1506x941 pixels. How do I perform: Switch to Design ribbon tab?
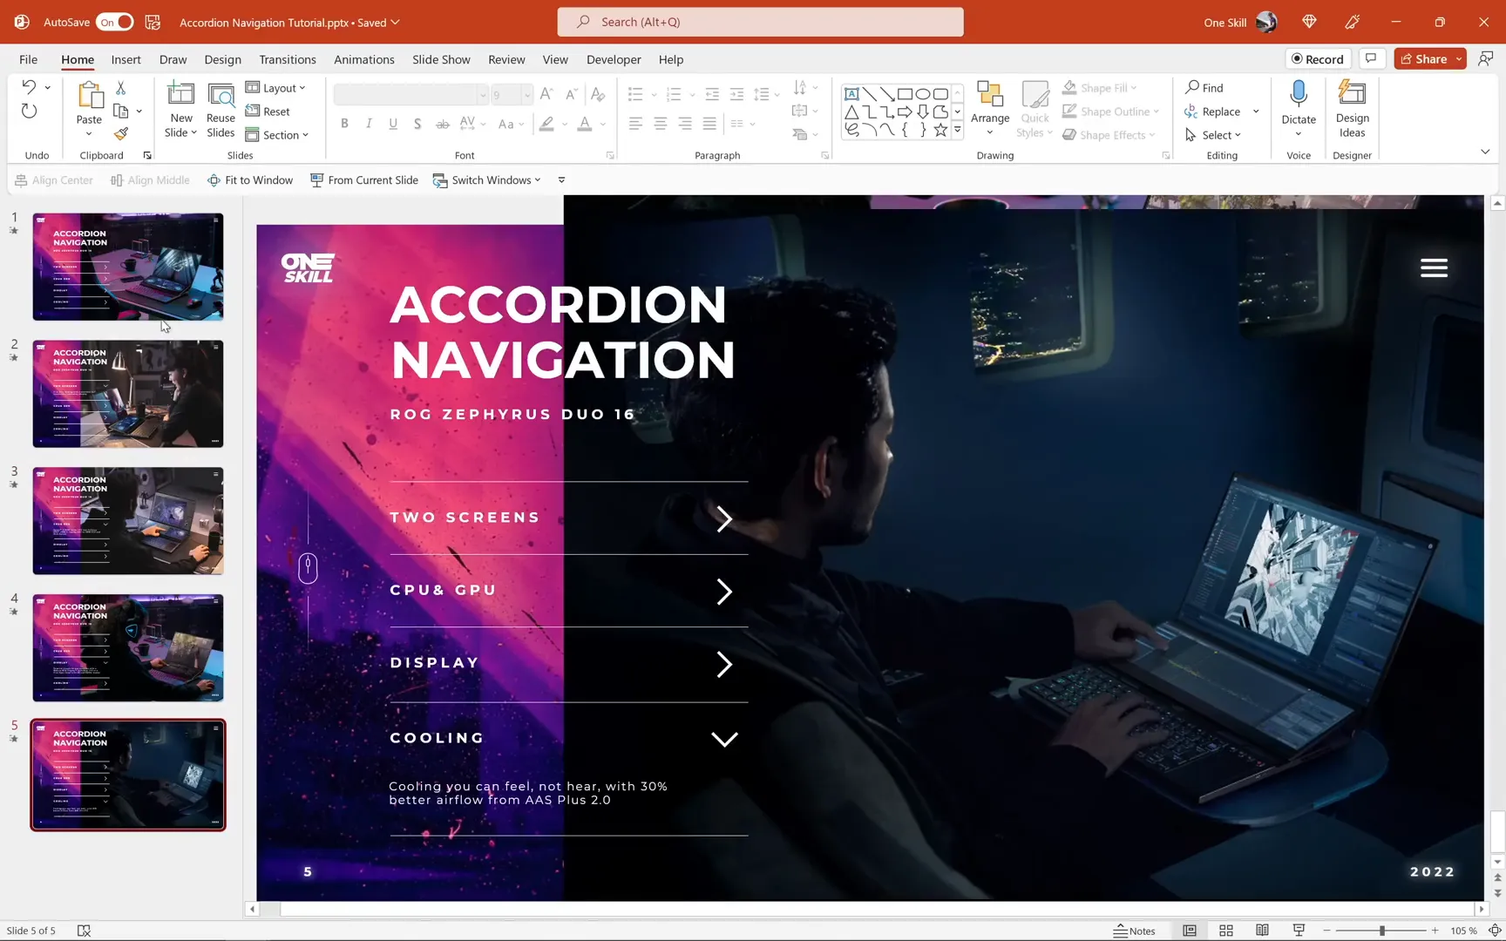pos(222,59)
